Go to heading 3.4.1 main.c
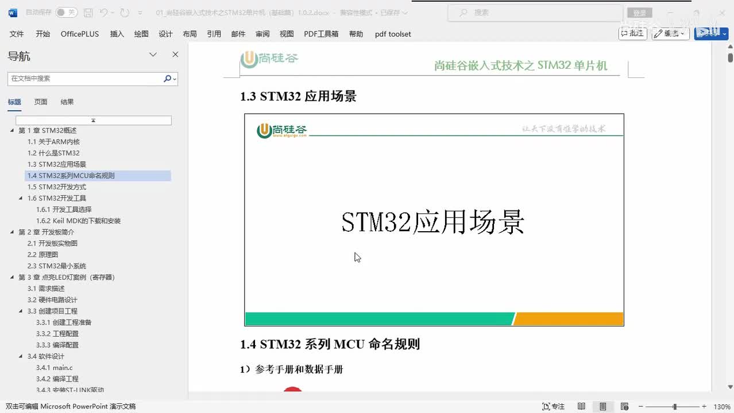Viewport: 734px width, 413px height. [54, 368]
